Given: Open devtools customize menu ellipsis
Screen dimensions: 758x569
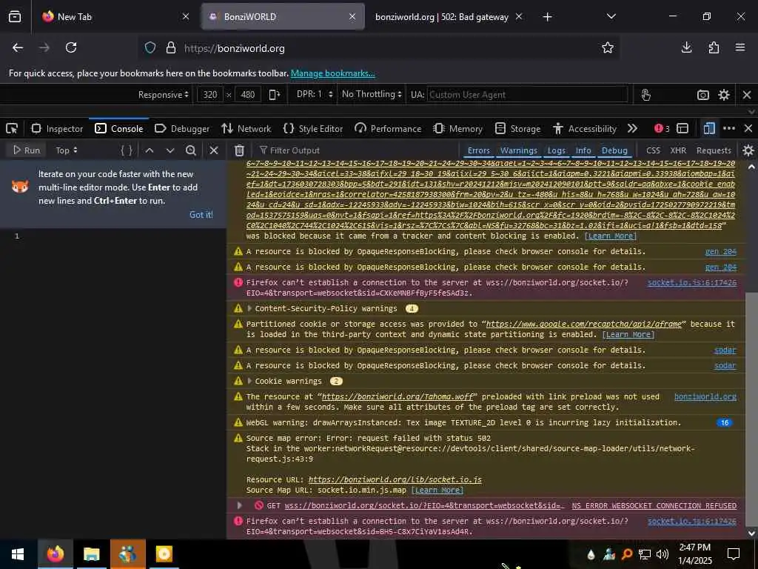Looking at the screenshot, I should point(729,128).
